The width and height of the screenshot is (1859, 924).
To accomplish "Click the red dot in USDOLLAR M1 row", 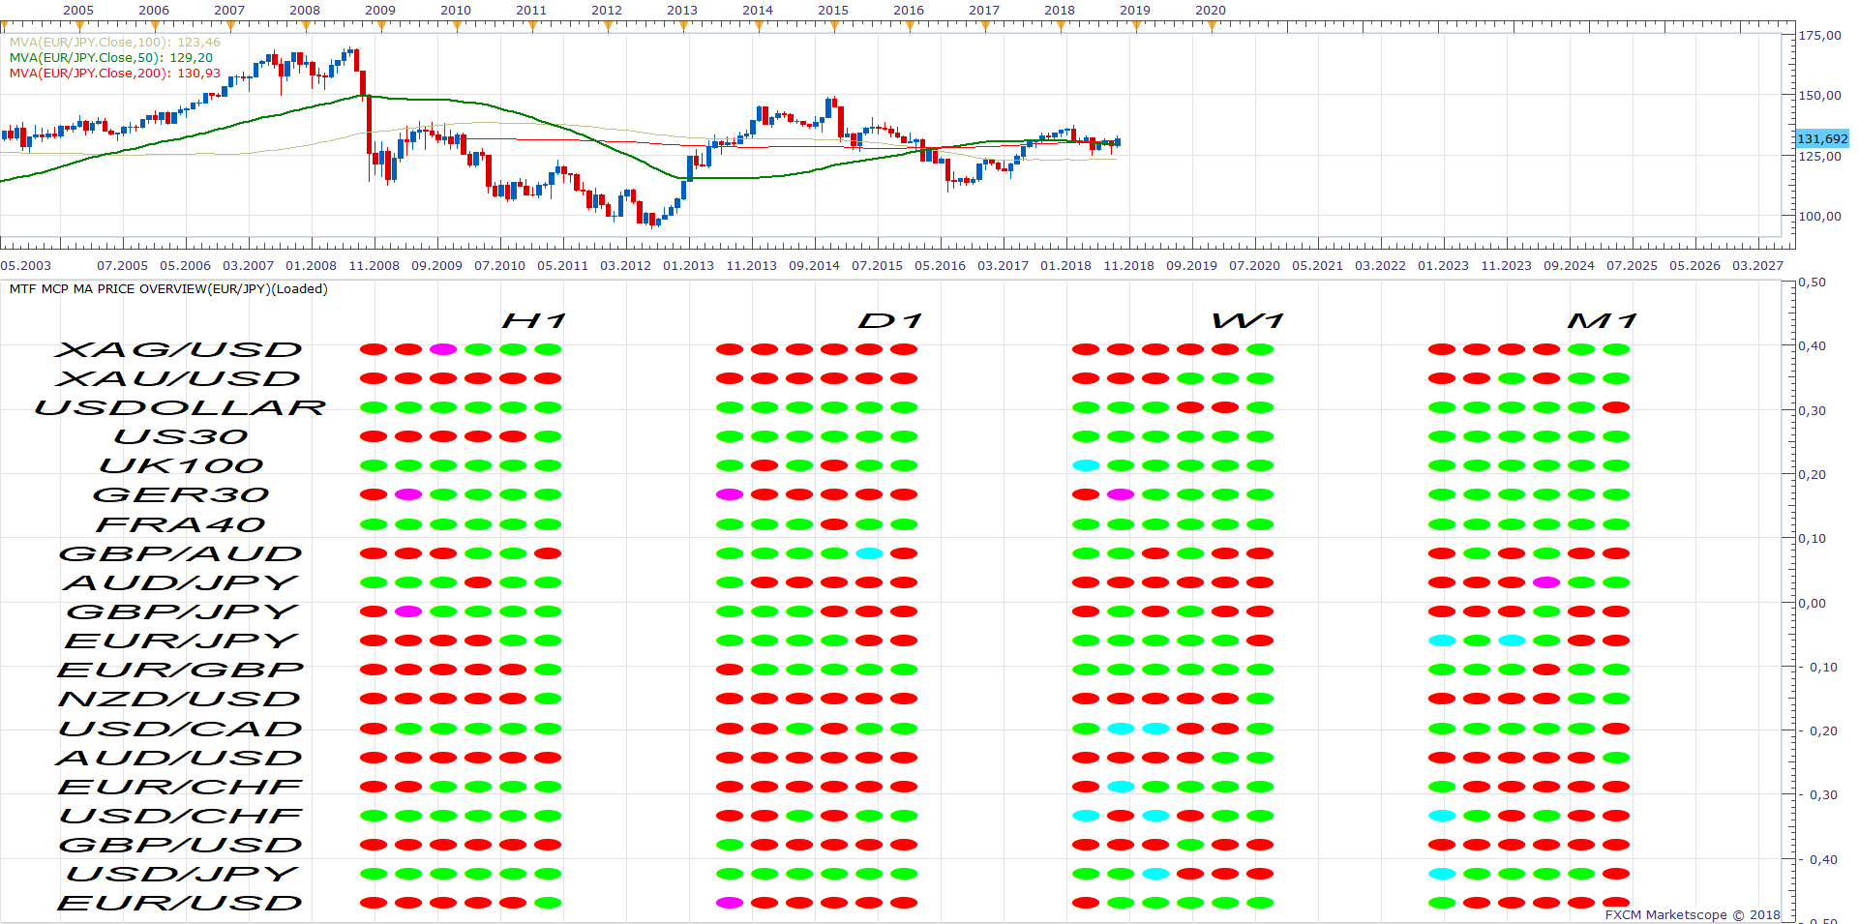I will point(1616,407).
